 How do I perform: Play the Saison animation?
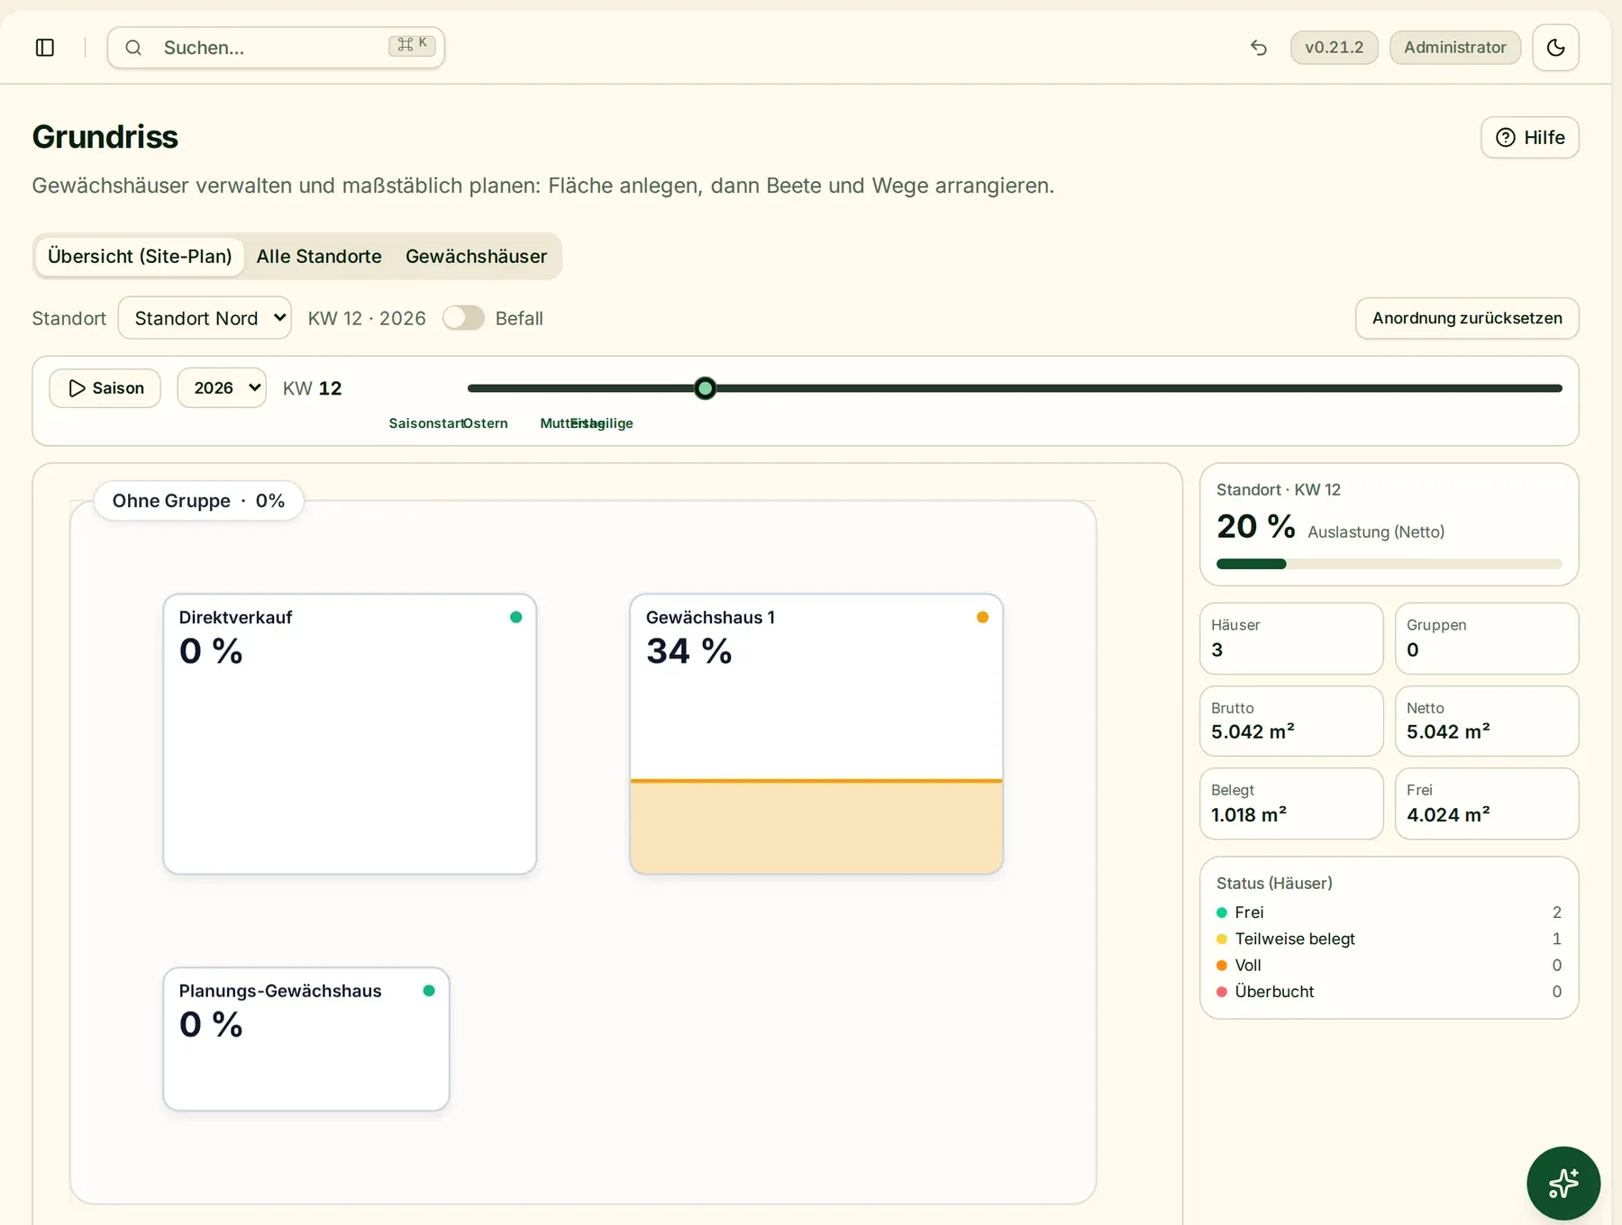tap(105, 388)
